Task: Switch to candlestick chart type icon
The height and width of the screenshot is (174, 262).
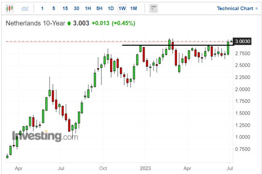Action: tap(9, 8)
